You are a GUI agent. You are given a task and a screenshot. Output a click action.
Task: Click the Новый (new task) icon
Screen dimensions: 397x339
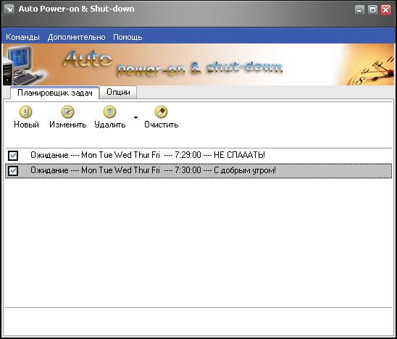[26, 112]
